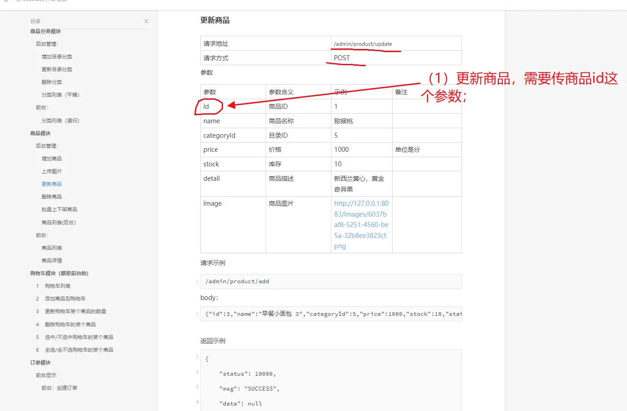Screen dimensions: 627x411
Task: Click the 猕猴桃 example value
Action: click(x=344, y=121)
